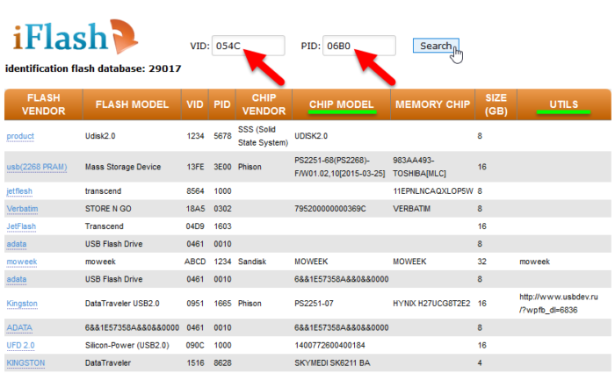
Task: Click 'DataTraveler USB2.0' flash model cell
Action: (122, 304)
